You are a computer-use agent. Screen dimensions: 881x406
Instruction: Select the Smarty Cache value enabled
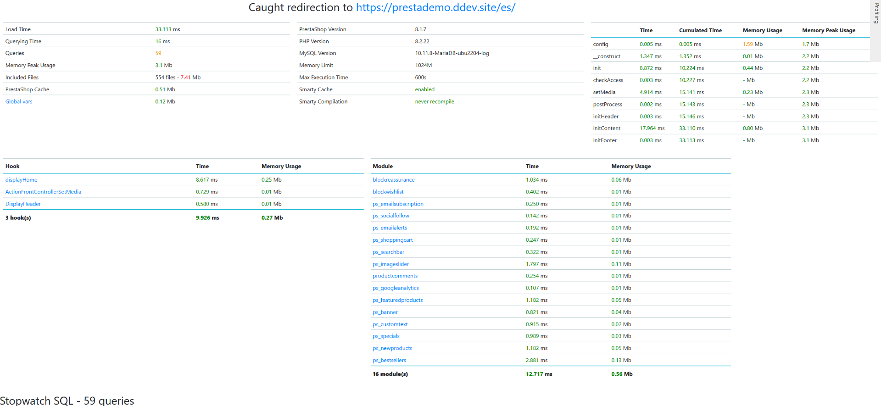click(425, 89)
